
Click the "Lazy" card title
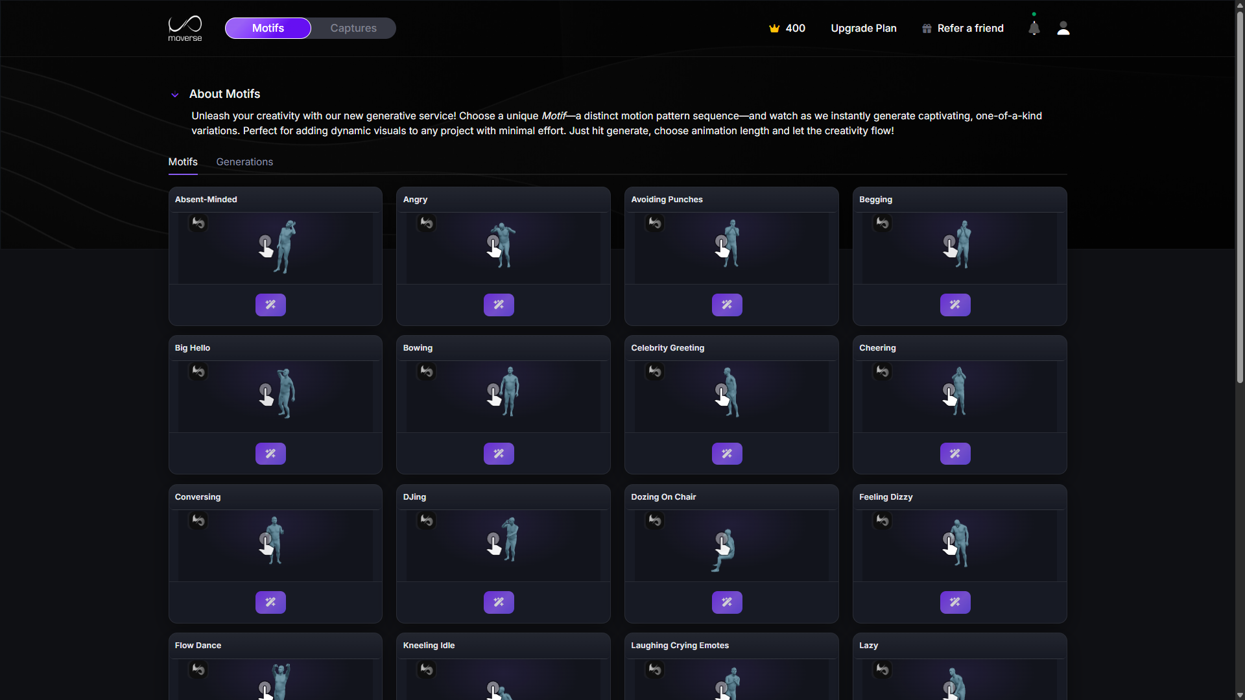[x=868, y=646]
